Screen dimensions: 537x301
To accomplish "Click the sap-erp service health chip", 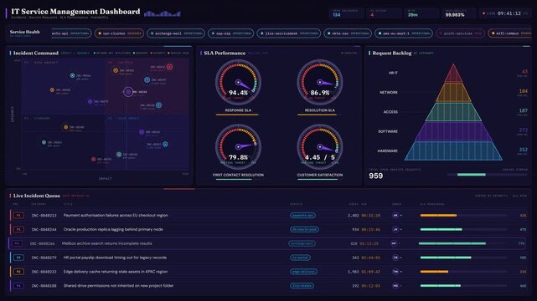I will coord(230,33).
